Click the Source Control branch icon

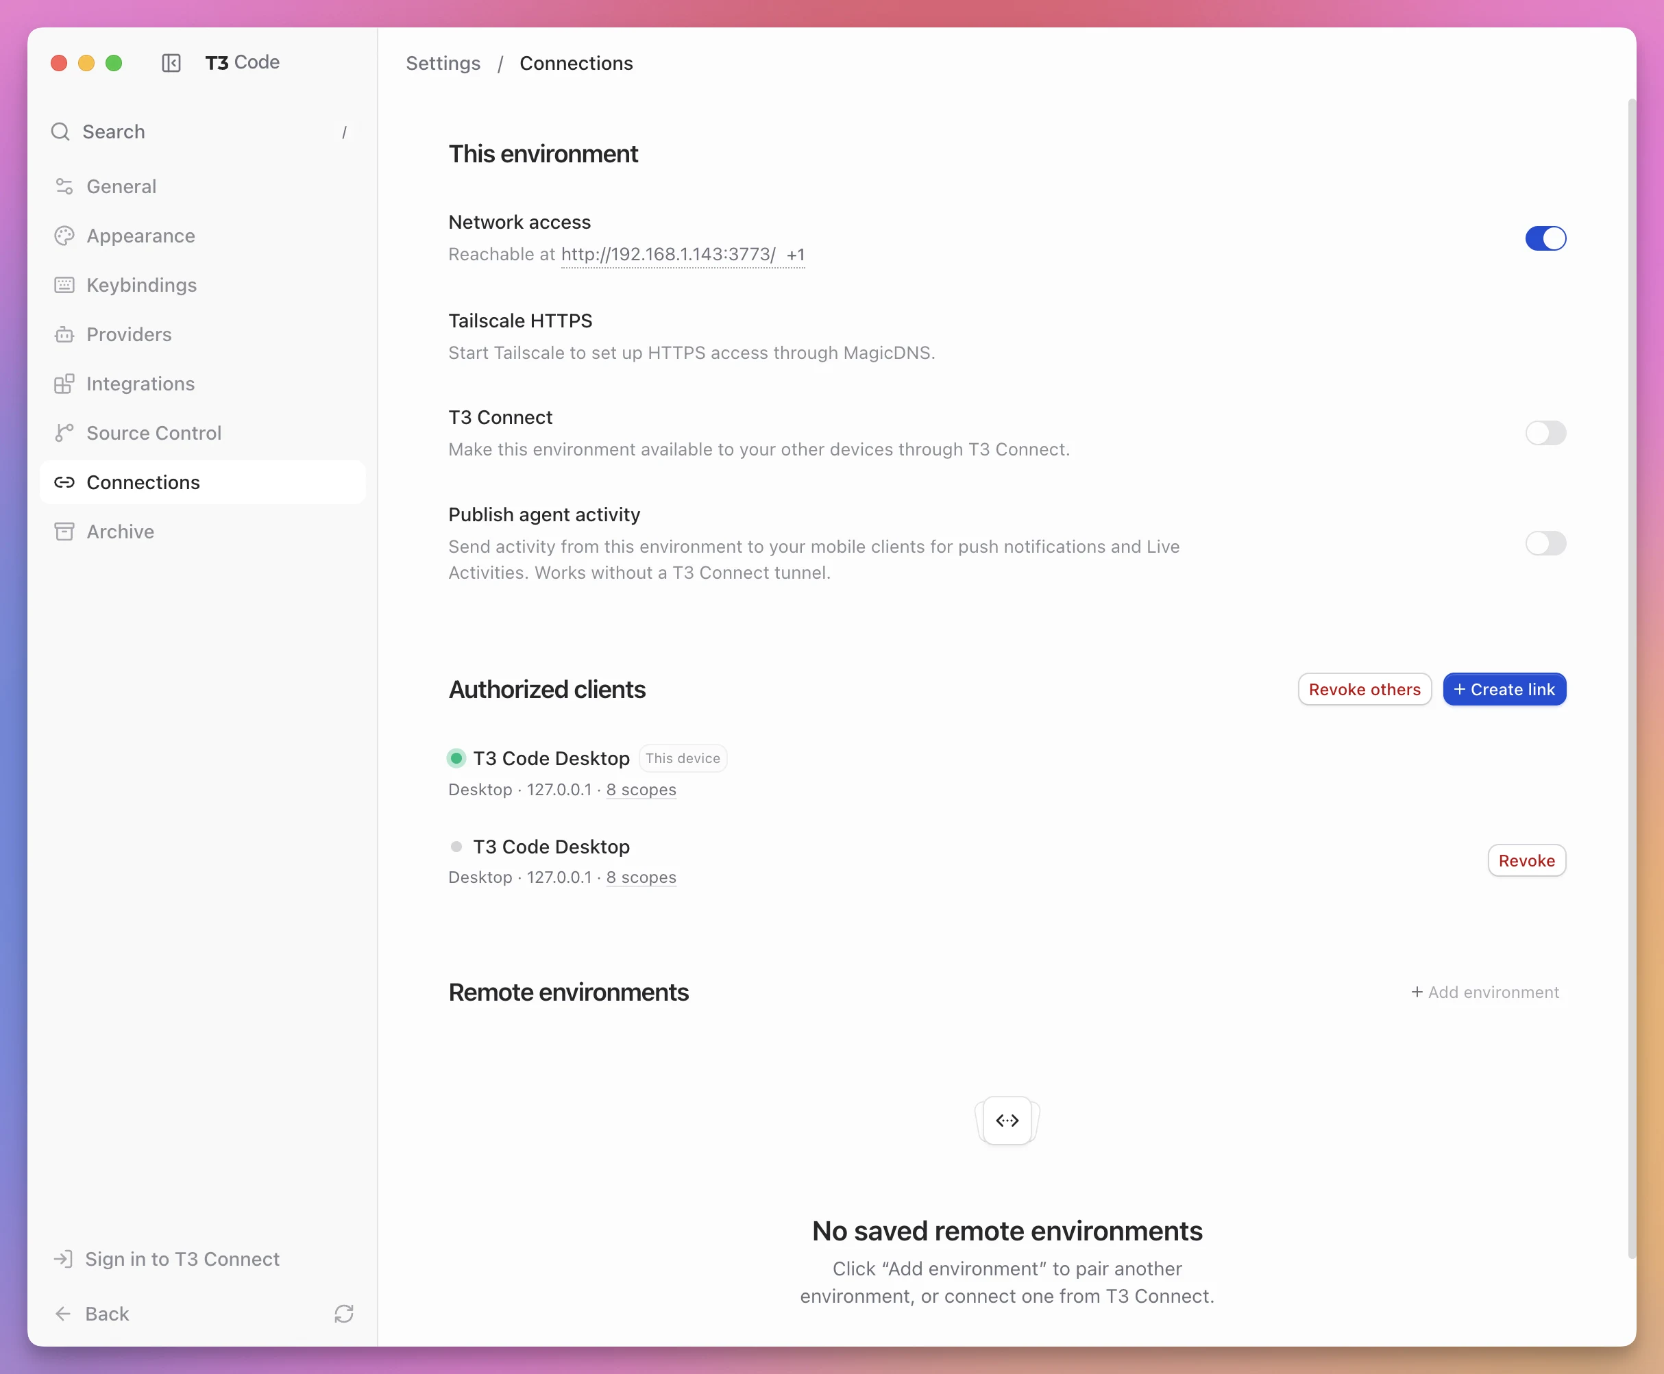(64, 433)
